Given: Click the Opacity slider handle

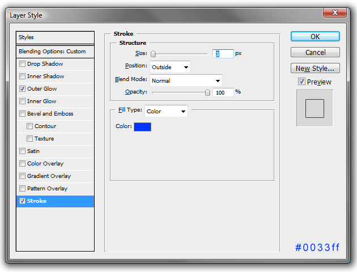Looking at the screenshot, I should (207, 92).
